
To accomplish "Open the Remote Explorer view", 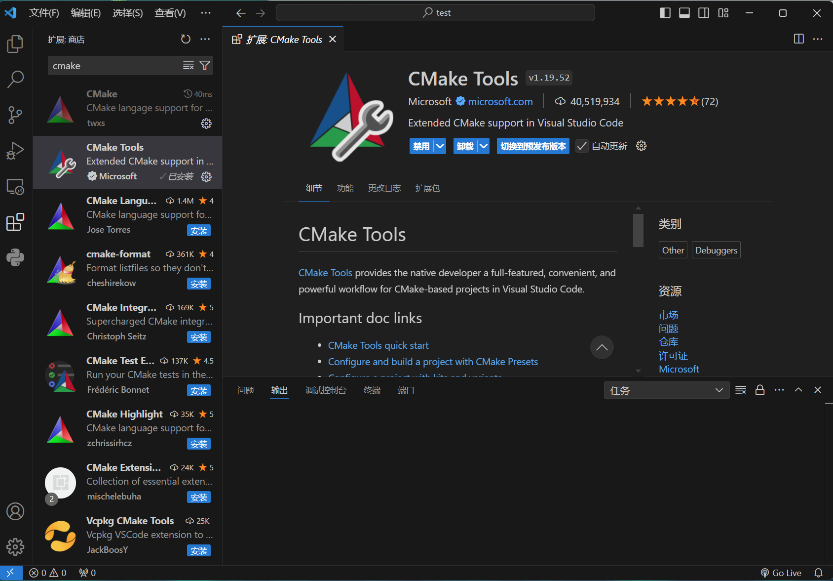I will (x=15, y=186).
